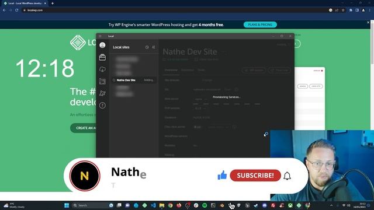The width and height of the screenshot is (374, 210).
Task: Click the WP Admin button in Local
Action: click(254, 70)
